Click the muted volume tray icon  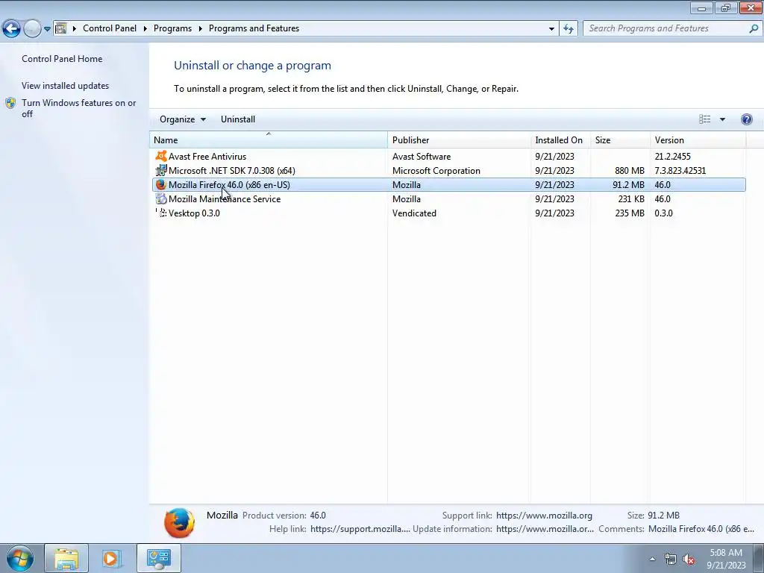pyautogui.click(x=689, y=560)
